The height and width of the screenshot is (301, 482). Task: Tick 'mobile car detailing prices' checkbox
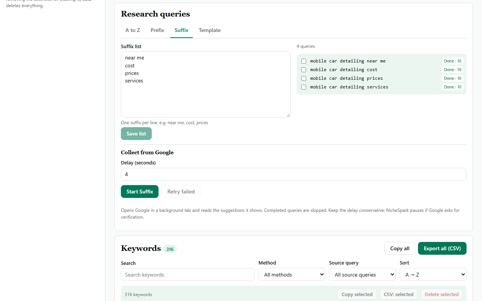click(304, 78)
